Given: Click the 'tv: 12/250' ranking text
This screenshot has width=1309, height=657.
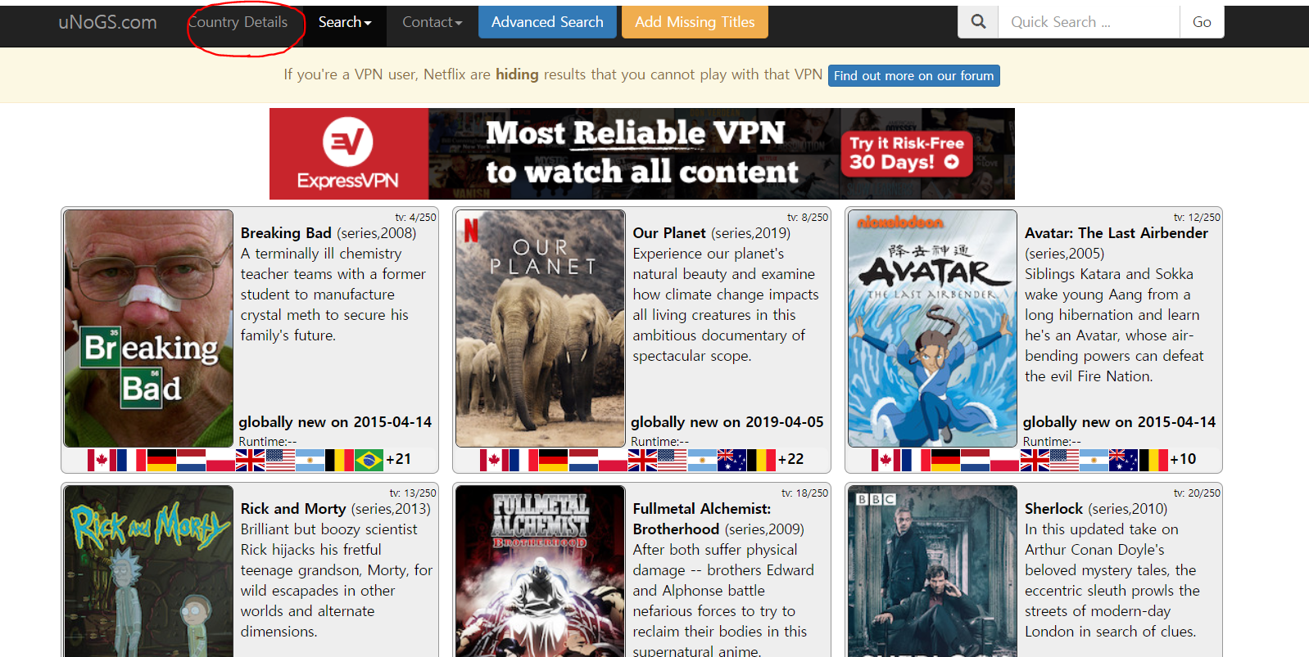Looking at the screenshot, I should (x=1197, y=218).
